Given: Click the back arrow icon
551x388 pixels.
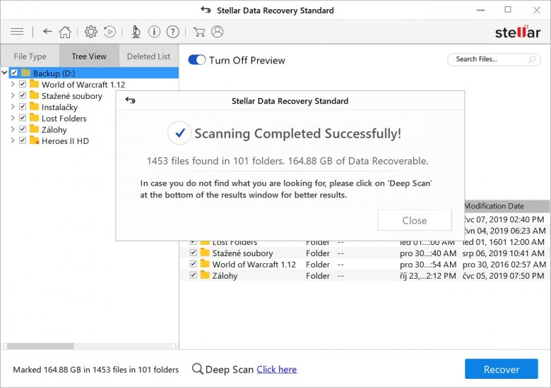Looking at the screenshot, I should pyautogui.click(x=47, y=32).
